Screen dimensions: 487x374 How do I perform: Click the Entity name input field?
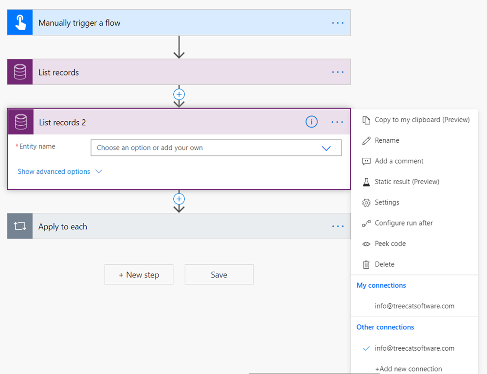216,148
